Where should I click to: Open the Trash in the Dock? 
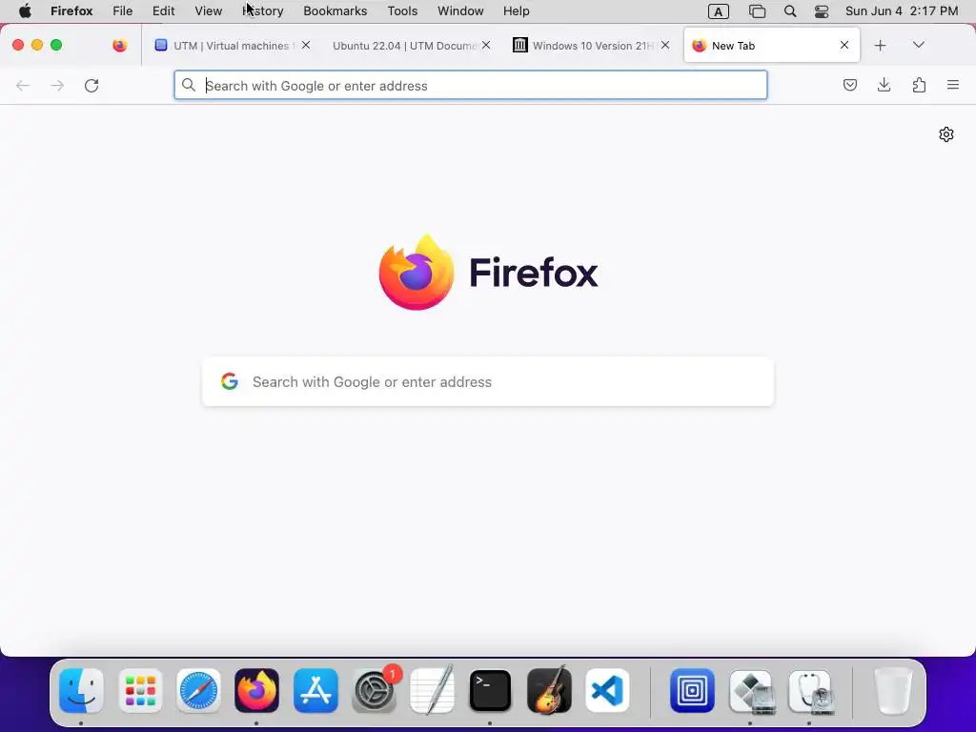[x=893, y=690]
